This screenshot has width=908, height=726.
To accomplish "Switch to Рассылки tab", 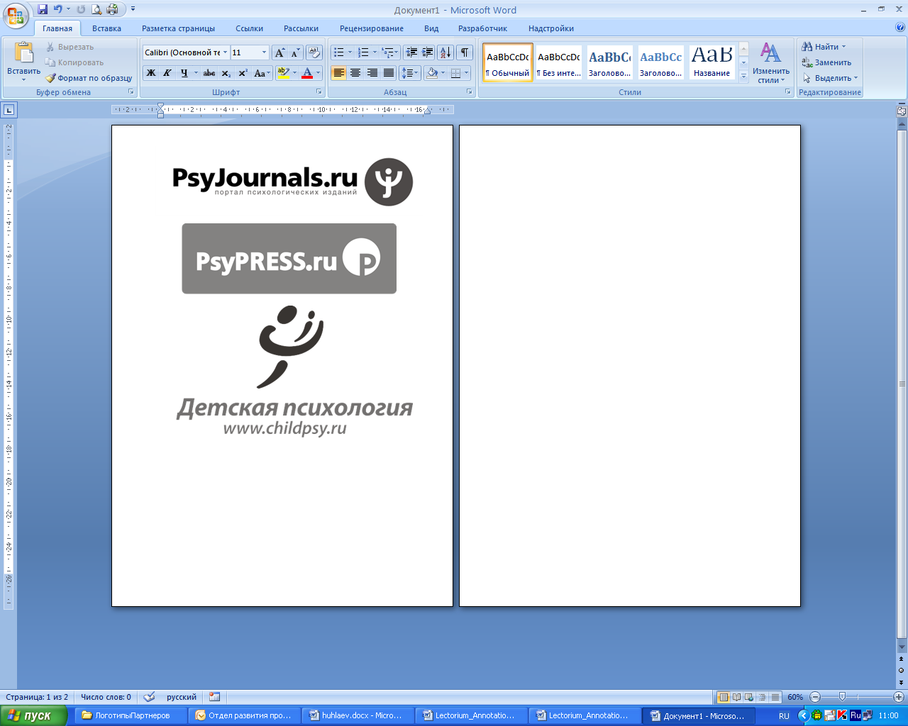I will [x=301, y=28].
